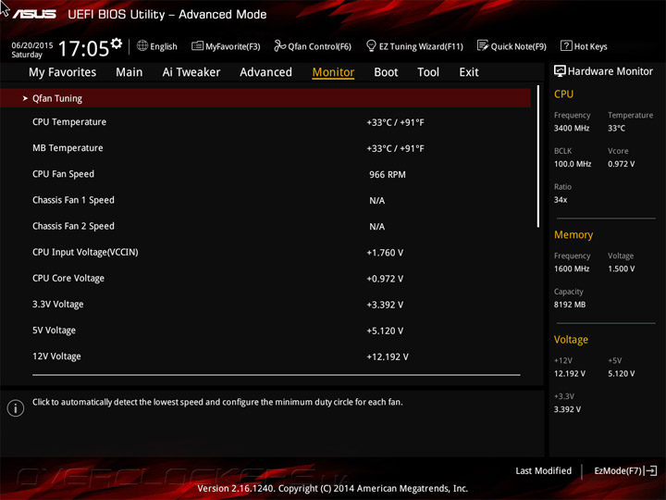The height and width of the screenshot is (500, 666).
Task: Click the 966 RPM value
Action: pos(388,175)
